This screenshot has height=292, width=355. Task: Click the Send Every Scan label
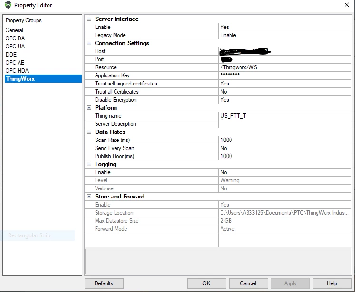[x=115, y=148]
